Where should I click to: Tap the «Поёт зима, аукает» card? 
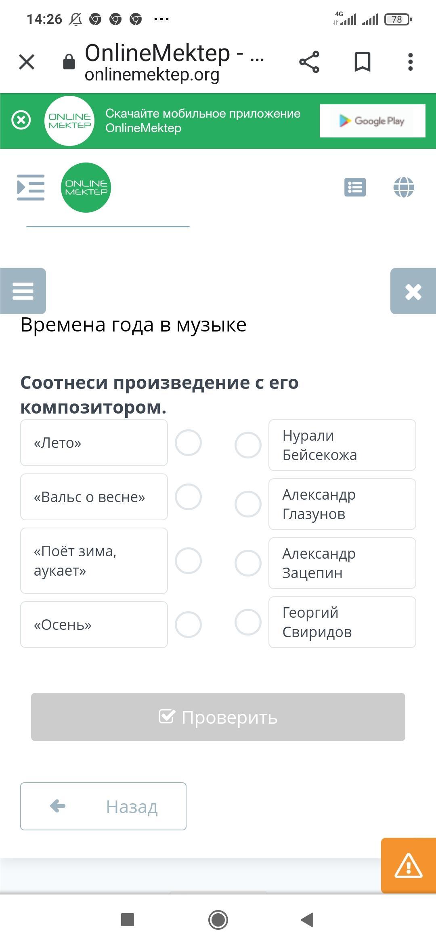click(94, 561)
